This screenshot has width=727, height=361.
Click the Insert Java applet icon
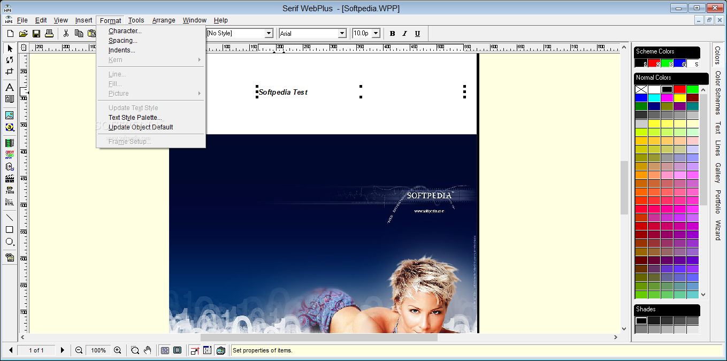coord(10,190)
